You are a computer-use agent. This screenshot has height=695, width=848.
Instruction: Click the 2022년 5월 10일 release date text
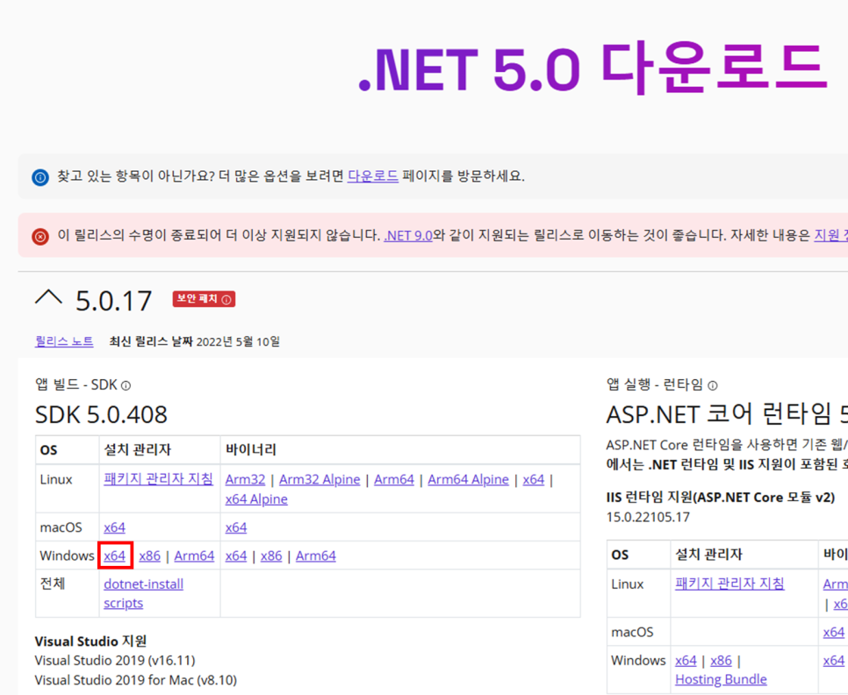[238, 341]
